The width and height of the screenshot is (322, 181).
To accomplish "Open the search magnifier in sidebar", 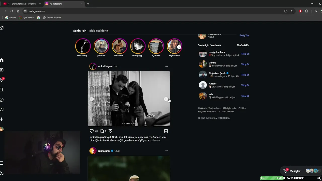I will point(2,90).
